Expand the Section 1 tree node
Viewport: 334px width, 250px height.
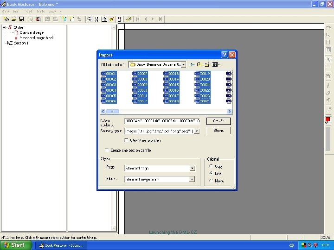tap(7, 43)
